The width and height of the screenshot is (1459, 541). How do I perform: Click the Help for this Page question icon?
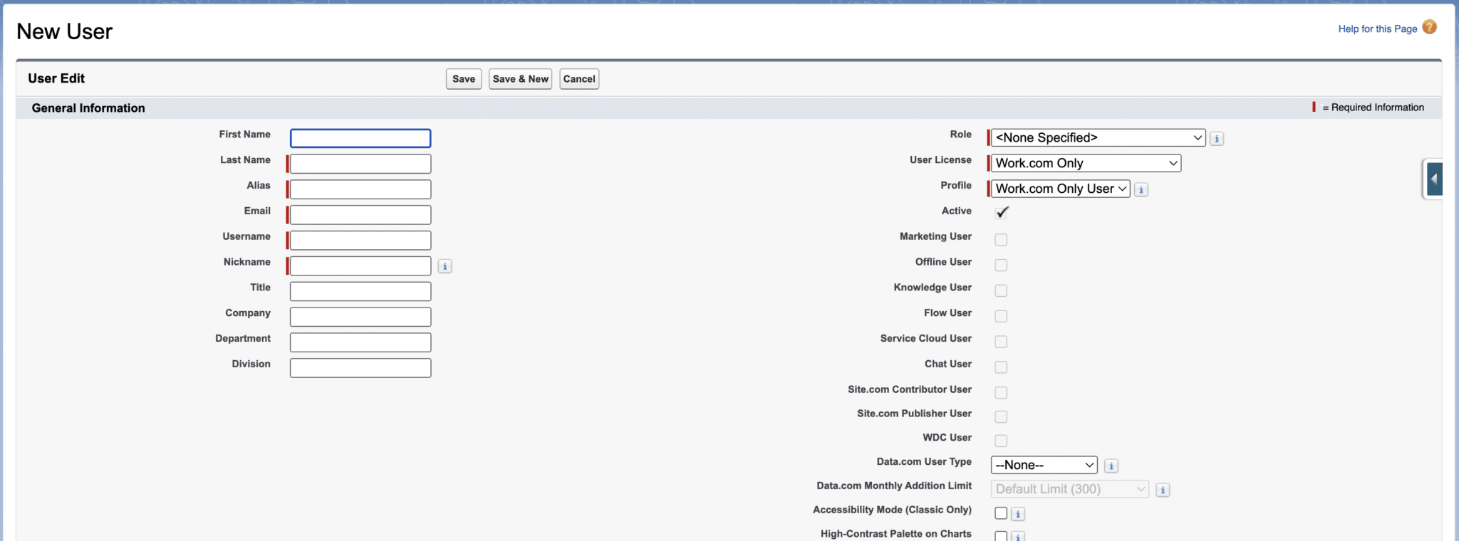coord(1429,27)
